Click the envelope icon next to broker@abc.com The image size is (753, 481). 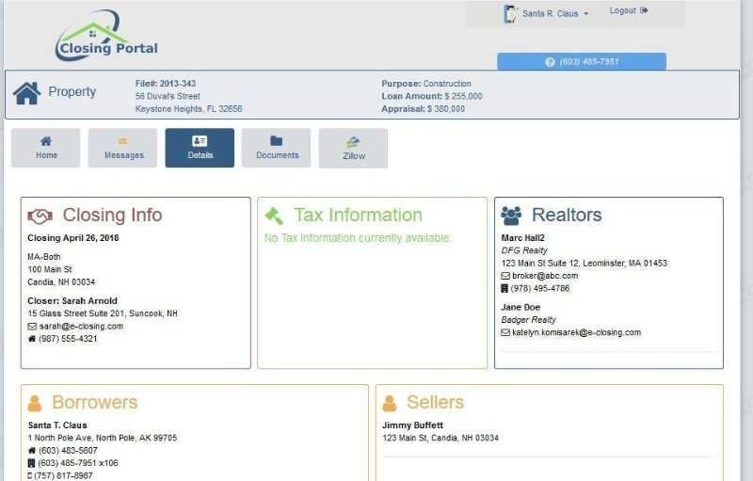click(x=505, y=276)
